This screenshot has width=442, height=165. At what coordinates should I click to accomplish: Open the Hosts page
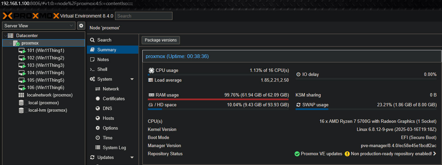click(x=113, y=118)
